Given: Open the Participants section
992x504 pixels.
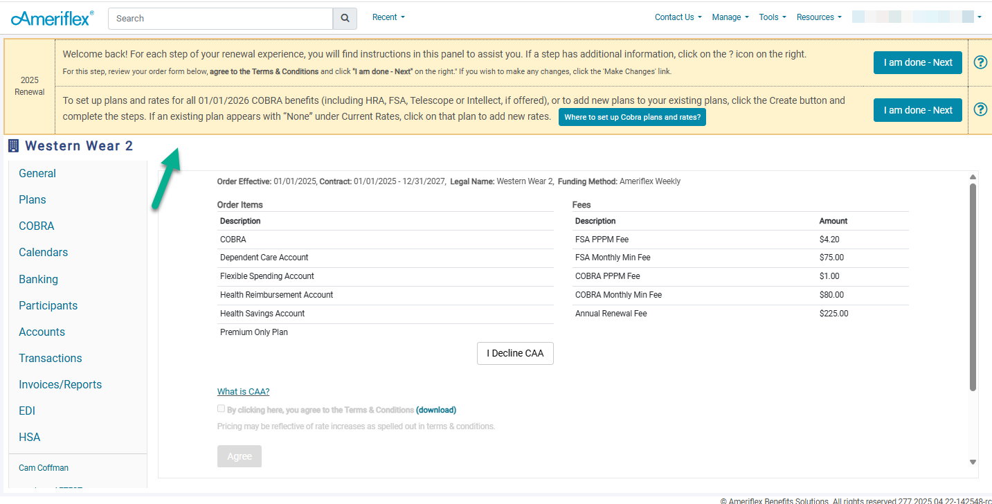Looking at the screenshot, I should coord(48,306).
